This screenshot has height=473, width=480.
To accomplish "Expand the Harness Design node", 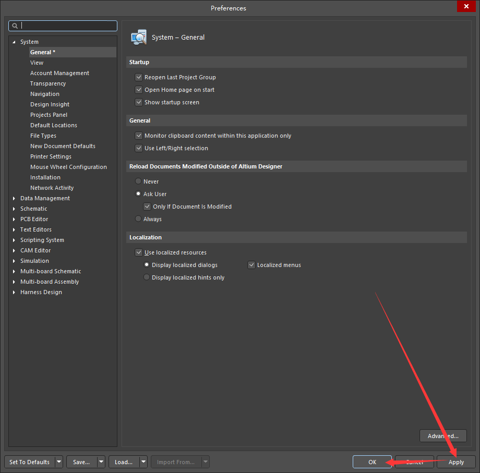I will tap(14, 292).
